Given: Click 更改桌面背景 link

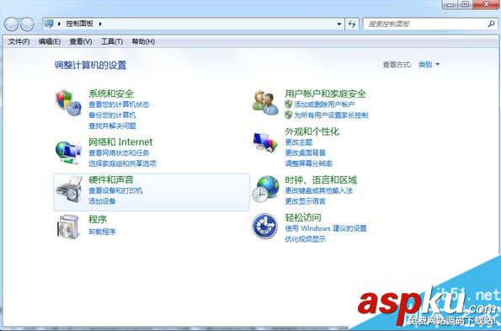Looking at the screenshot, I should pos(305,152).
